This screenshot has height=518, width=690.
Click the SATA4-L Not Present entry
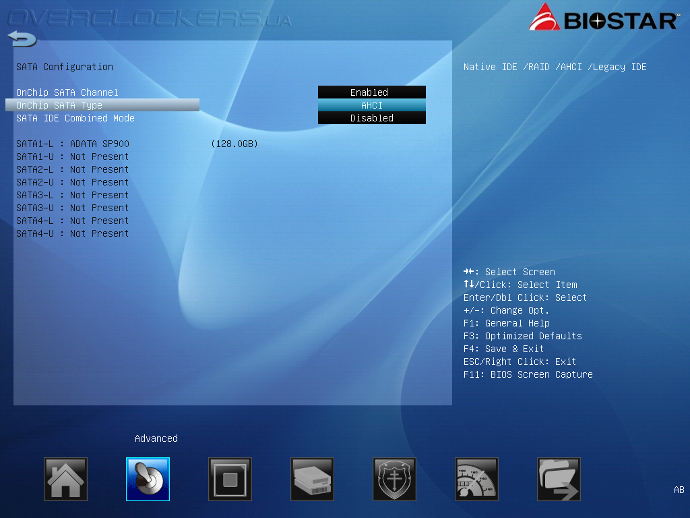click(73, 221)
